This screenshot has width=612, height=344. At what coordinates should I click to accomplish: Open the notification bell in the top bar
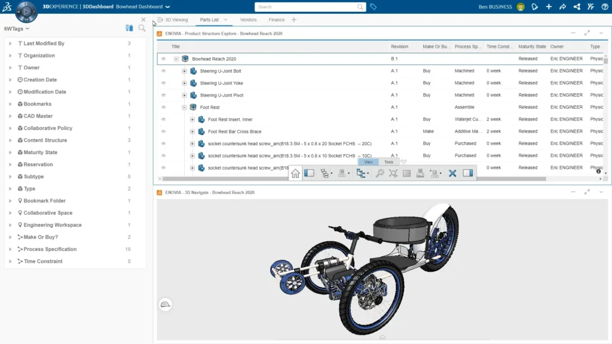(x=534, y=7)
